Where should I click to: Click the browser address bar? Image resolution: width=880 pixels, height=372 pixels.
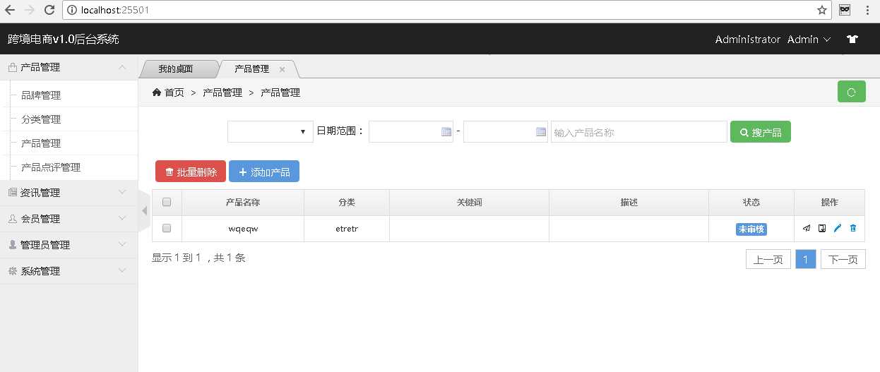click(x=447, y=10)
